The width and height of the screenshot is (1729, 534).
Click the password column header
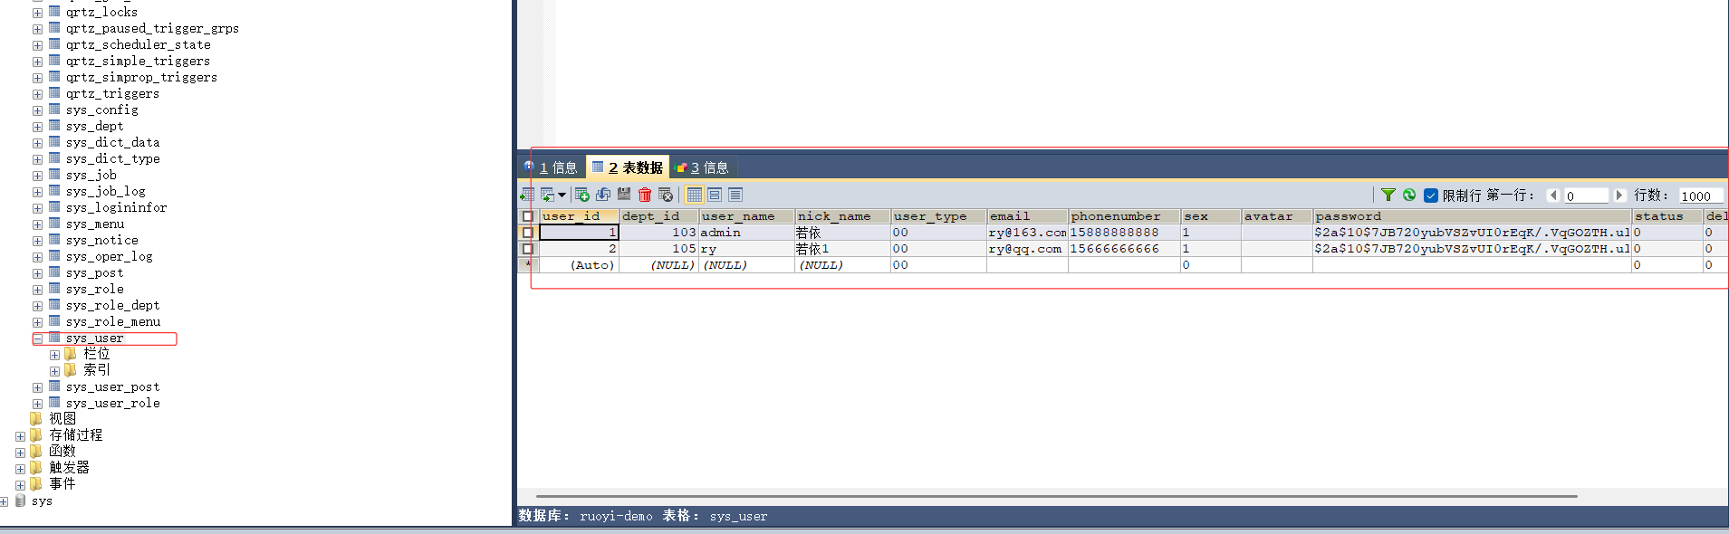pyautogui.click(x=1472, y=216)
